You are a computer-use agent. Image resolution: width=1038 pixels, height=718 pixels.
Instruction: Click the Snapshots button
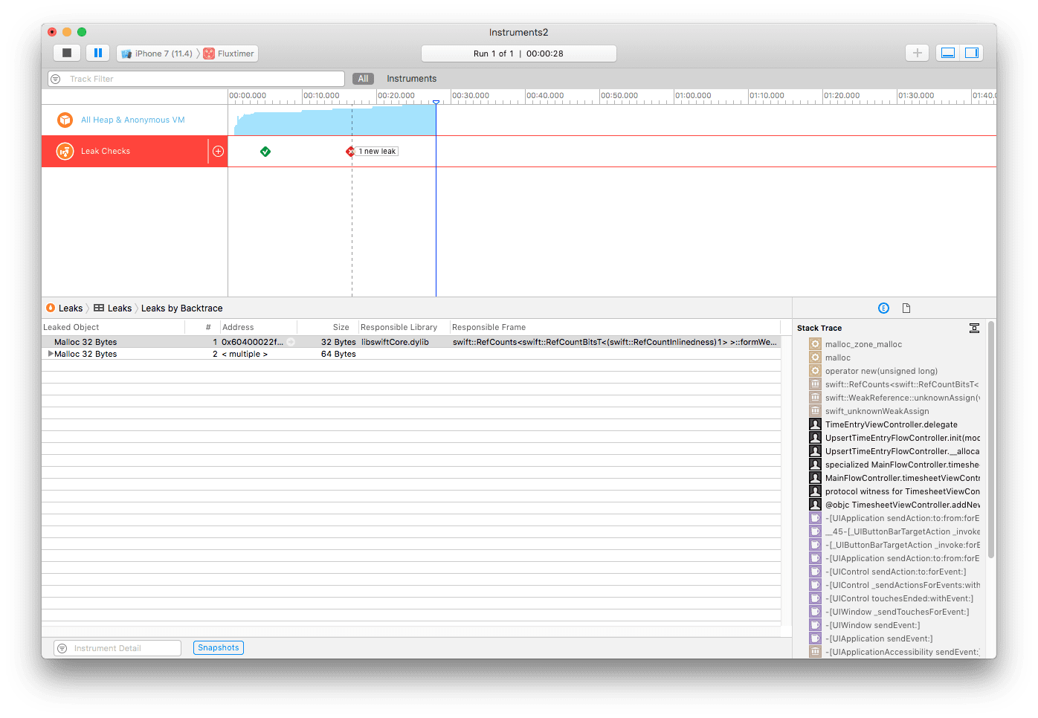click(218, 647)
